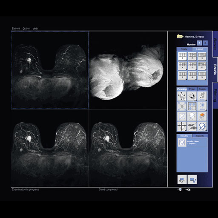Choose layout preset 5

[x=192, y=66]
